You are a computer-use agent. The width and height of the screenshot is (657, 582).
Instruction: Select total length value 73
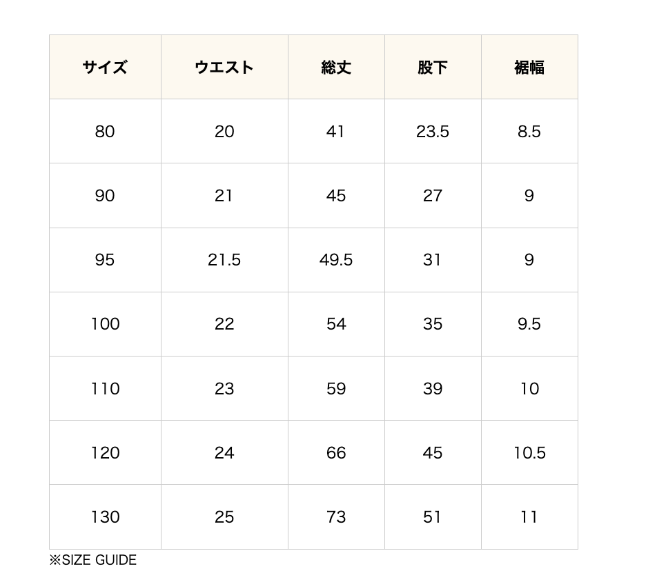(x=336, y=517)
